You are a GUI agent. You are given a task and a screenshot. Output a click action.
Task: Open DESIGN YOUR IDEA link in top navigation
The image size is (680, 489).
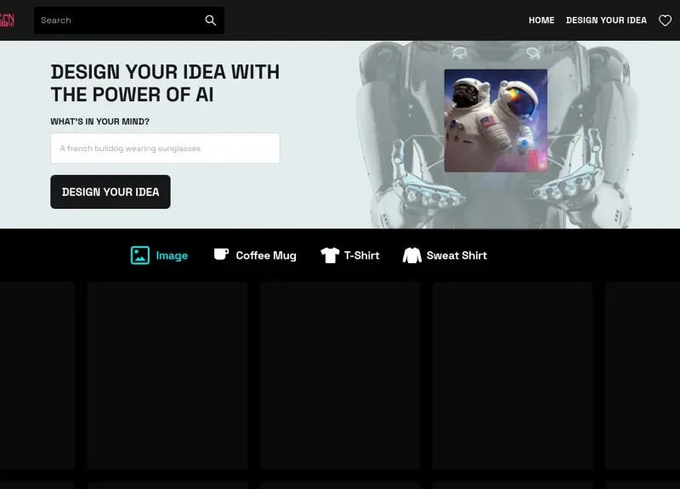(606, 20)
